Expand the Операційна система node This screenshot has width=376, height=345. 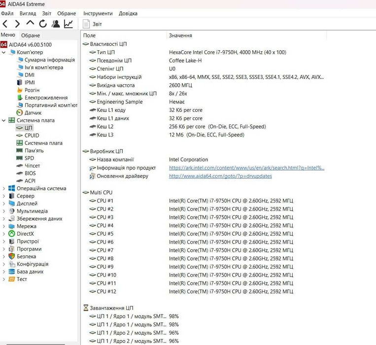[3, 188]
